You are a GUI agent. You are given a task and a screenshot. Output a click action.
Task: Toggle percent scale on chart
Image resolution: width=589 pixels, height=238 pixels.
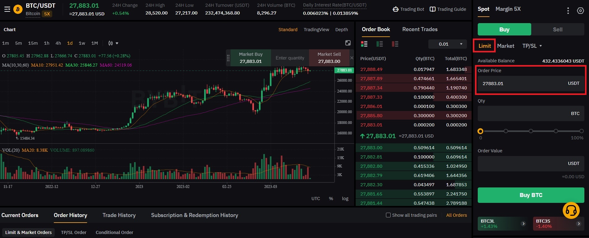point(331,199)
